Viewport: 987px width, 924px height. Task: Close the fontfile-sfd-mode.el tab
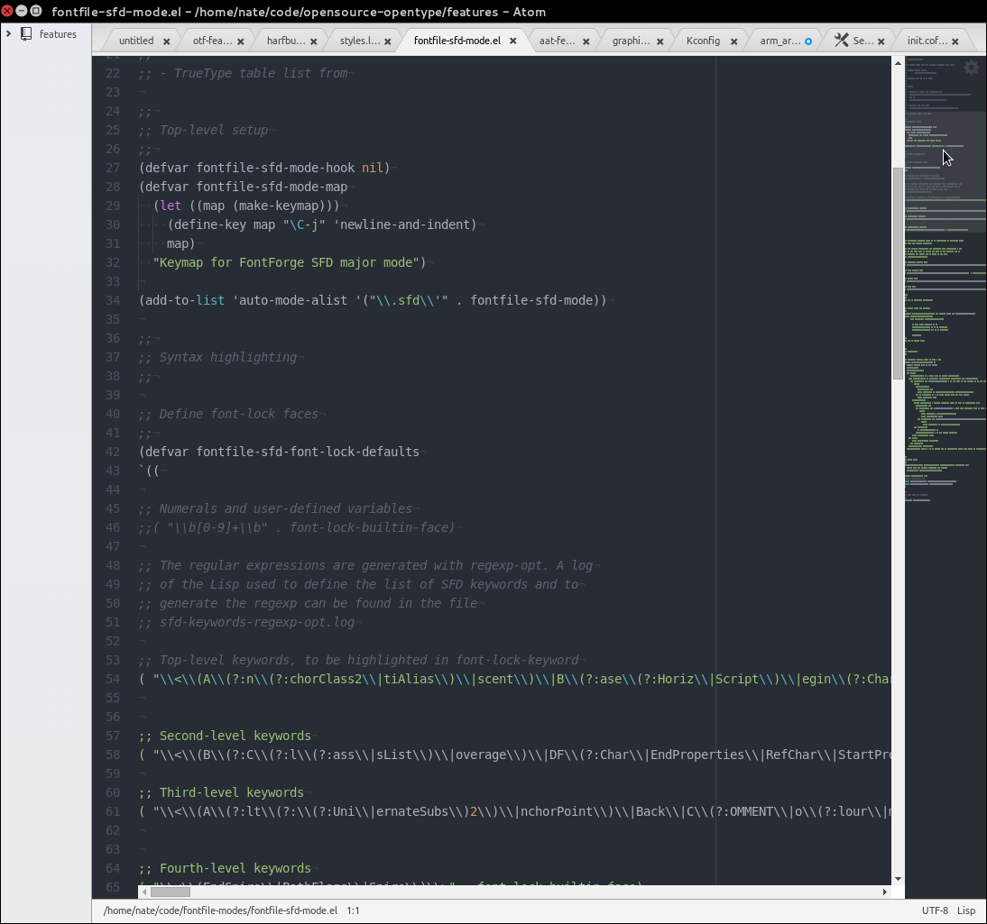click(x=512, y=41)
